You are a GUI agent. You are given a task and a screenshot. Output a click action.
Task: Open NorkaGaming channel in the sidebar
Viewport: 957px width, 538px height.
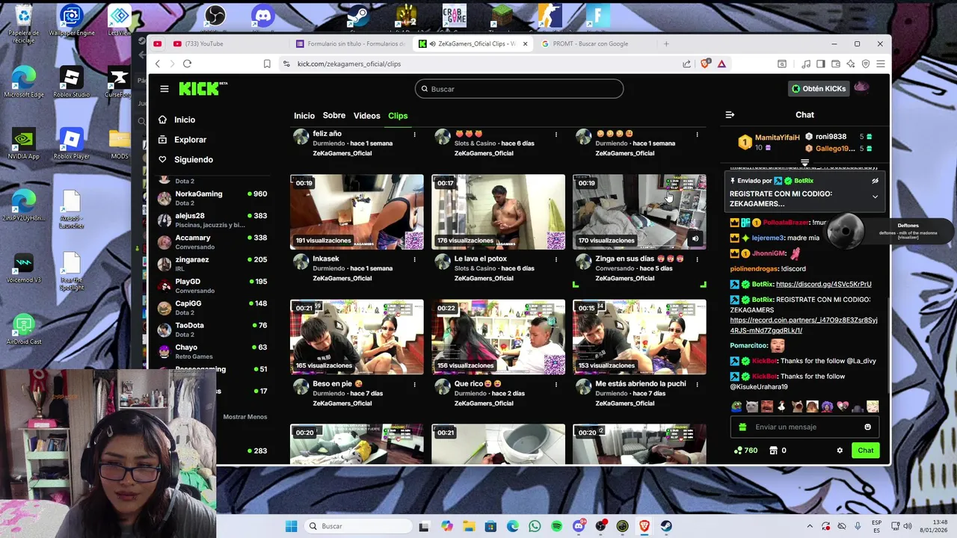pyautogui.click(x=212, y=198)
